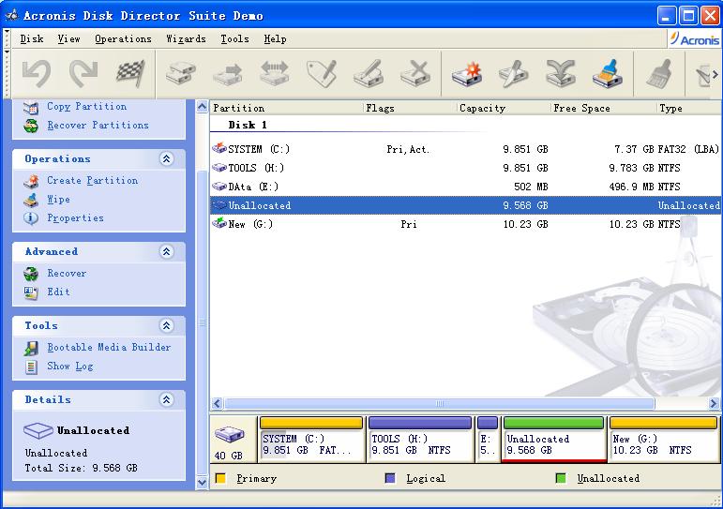Click the Show Log document icon
This screenshot has height=509, width=723.
coord(31,367)
